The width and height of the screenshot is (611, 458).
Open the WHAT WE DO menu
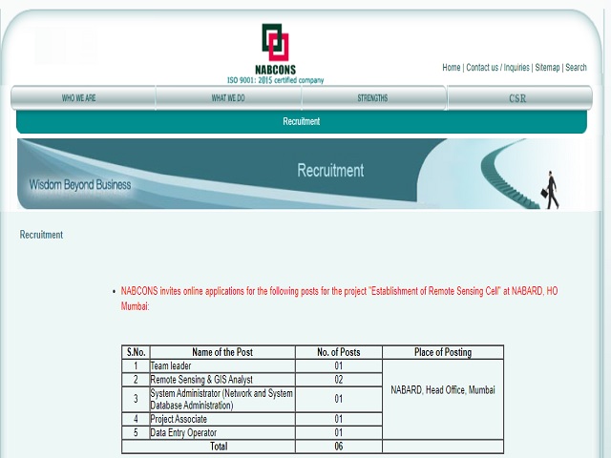(x=228, y=98)
